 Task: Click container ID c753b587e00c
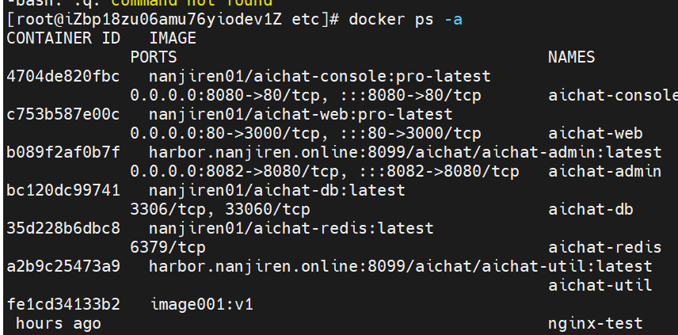(x=63, y=115)
